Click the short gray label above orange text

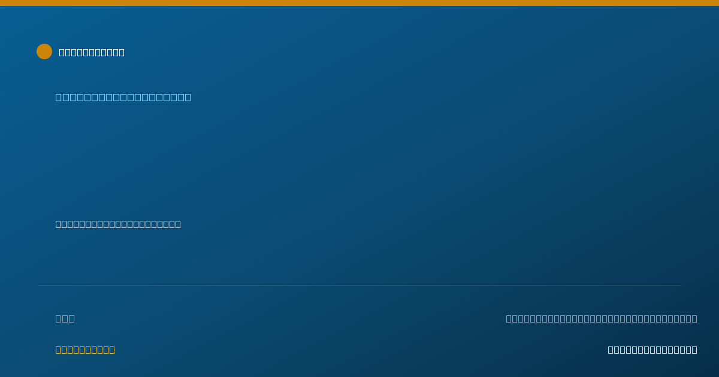click(x=65, y=318)
